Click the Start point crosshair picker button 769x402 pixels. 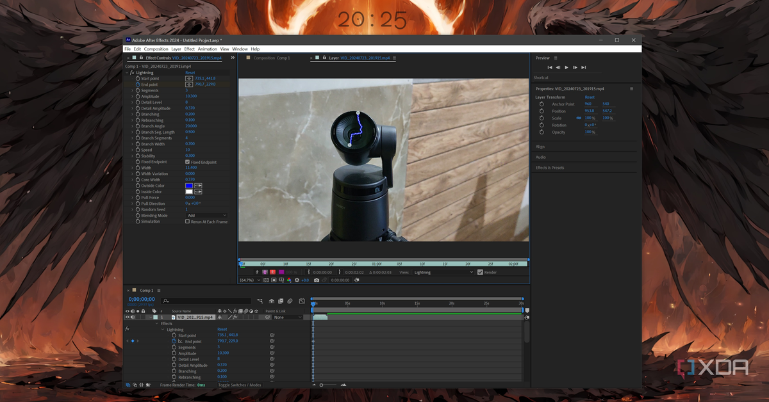[189, 78]
